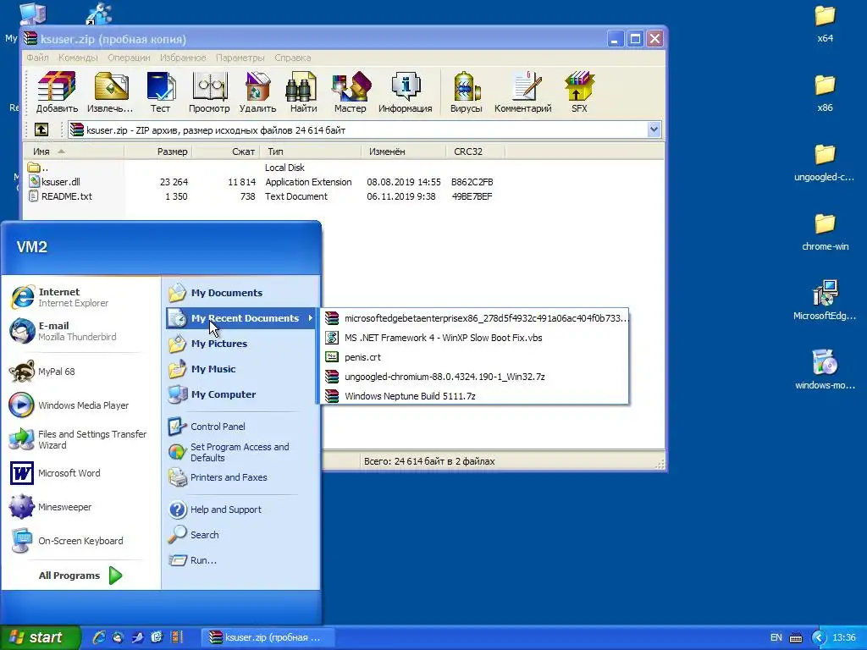This screenshot has height=650, width=867.
Task: Open recent Windows Neptune Build 5111.7z
Action: coord(476,396)
